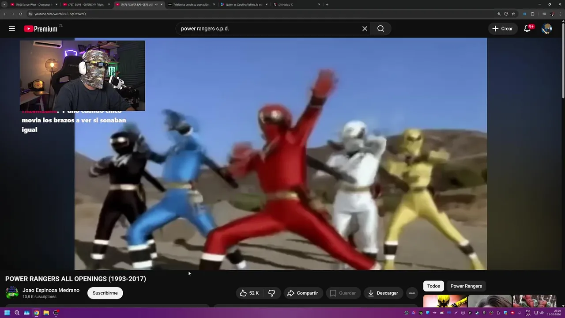Open the volume speaker tray icon
This screenshot has height=318, width=565.
[542, 313]
